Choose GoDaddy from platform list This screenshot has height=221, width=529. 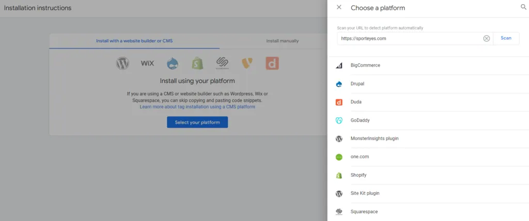(x=360, y=120)
